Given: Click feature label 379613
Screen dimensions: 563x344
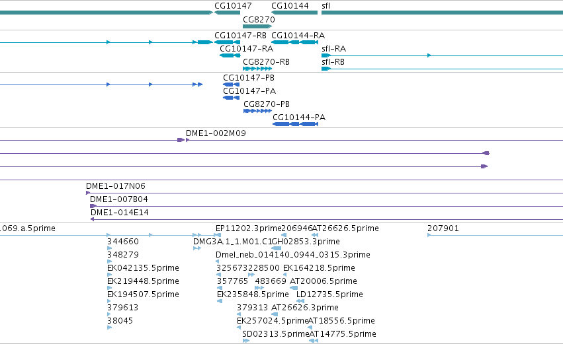Looking at the screenshot, I should [x=123, y=308].
